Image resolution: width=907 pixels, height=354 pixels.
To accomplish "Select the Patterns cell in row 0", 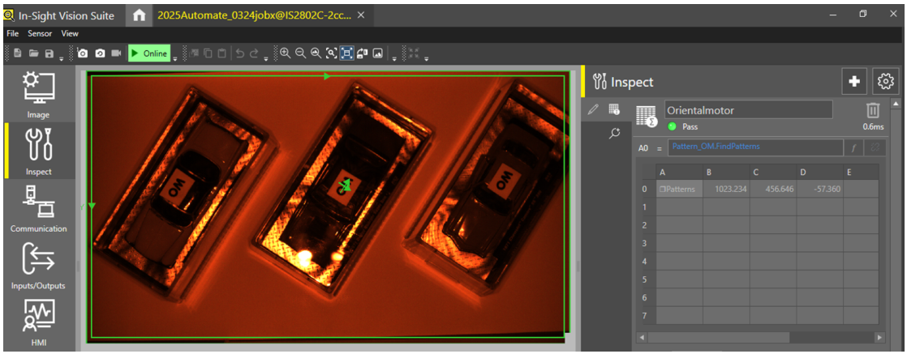I will [679, 189].
